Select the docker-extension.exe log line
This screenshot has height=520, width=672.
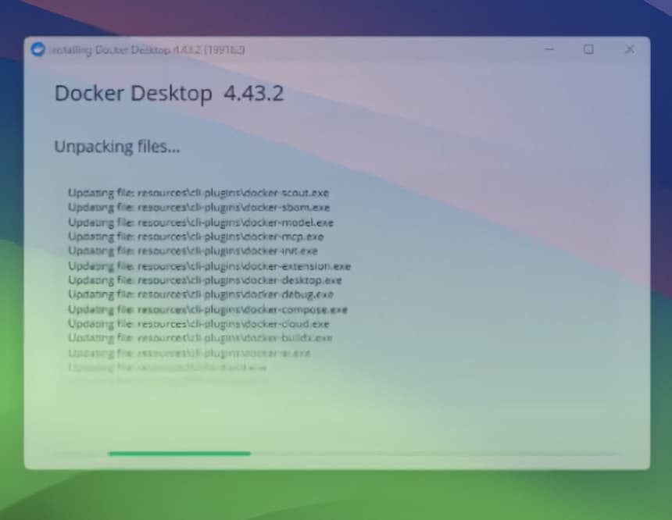[x=209, y=266]
